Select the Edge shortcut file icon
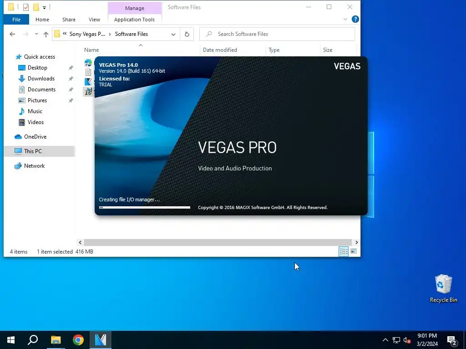Screen dimensions: 466x349 [x=88, y=63]
